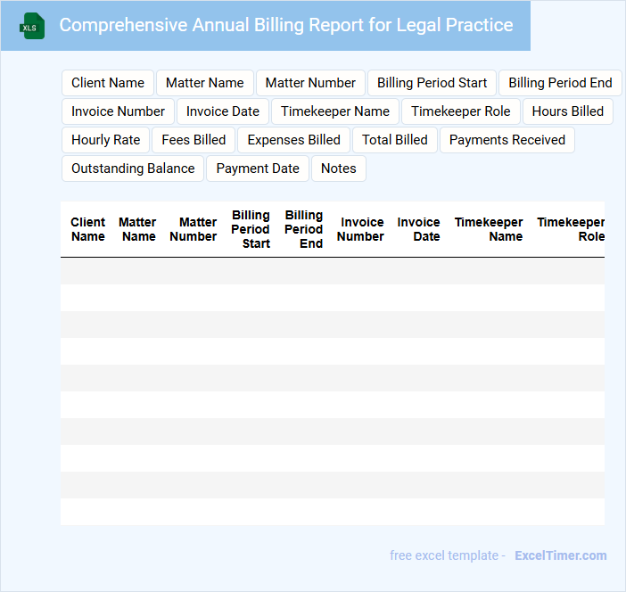Click the Invoice Date column header

point(418,229)
